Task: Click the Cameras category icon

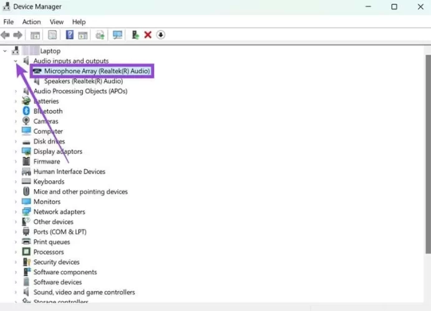Action: (26, 121)
